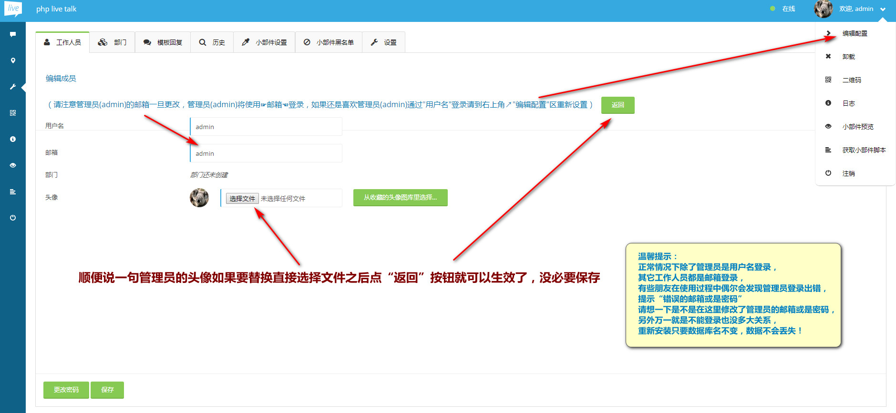The height and width of the screenshot is (413, 896).
Task: Click the chat bubble icon in left sidebar
Action: (x=13, y=34)
